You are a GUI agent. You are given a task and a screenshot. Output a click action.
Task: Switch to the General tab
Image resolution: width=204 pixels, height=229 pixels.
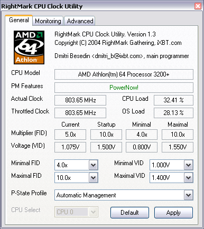pos(19,20)
